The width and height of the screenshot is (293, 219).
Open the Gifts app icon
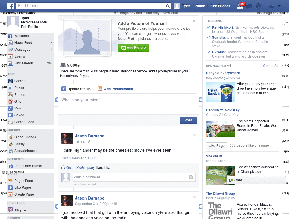click(x=11, y=102)
